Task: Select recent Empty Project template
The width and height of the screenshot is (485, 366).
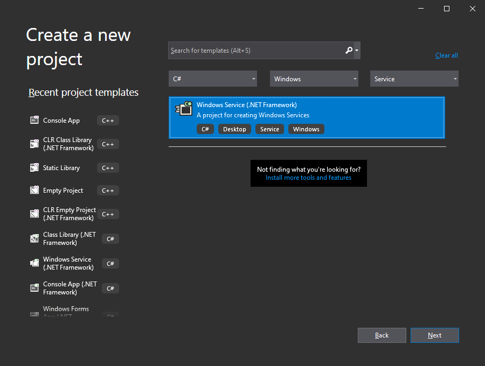Action: tap(74, 191)
